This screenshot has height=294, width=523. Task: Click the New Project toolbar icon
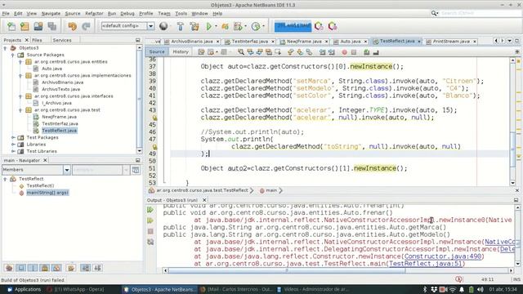click(25, 26)
